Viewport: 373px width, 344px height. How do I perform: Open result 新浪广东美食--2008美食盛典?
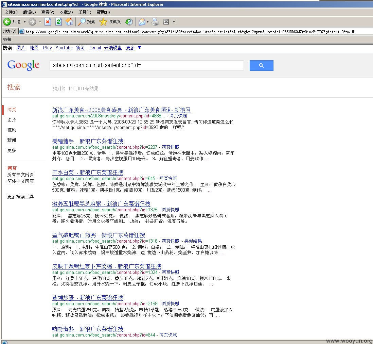[121, 110]
